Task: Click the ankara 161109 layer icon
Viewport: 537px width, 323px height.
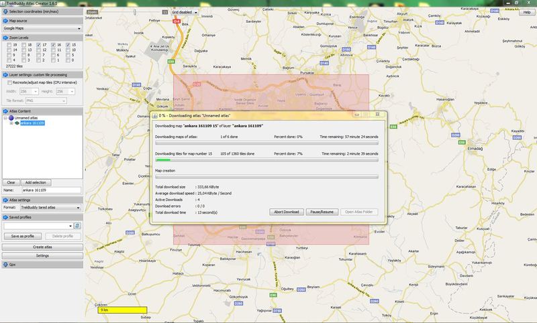Action: click(17, 123)
